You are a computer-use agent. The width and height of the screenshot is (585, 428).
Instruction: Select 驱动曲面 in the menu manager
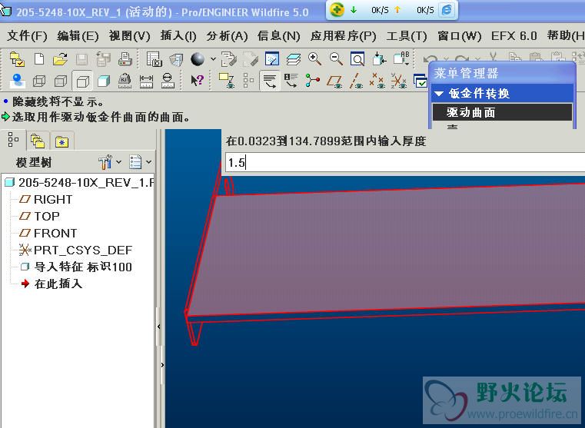coord(502,112)
